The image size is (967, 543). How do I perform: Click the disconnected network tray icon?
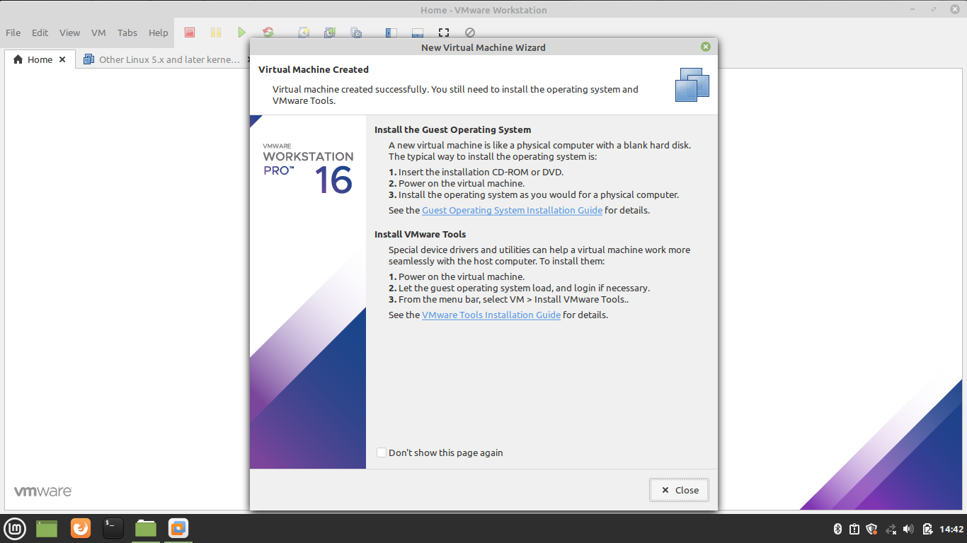tap(891, 529)
